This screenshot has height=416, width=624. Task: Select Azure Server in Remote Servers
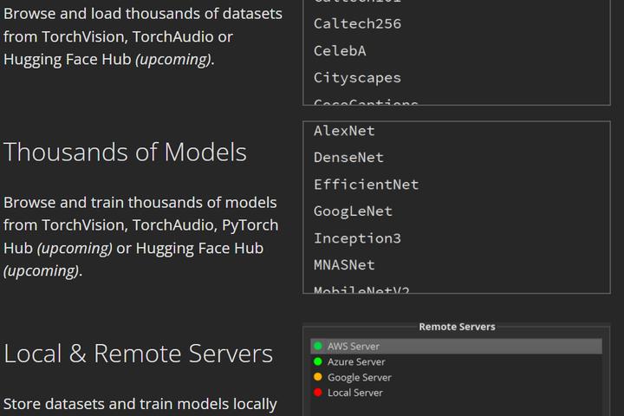(356, 361)
